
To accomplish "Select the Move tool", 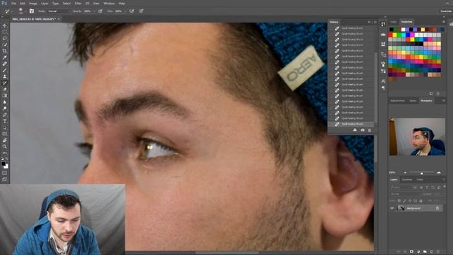I will coord(5,25).
